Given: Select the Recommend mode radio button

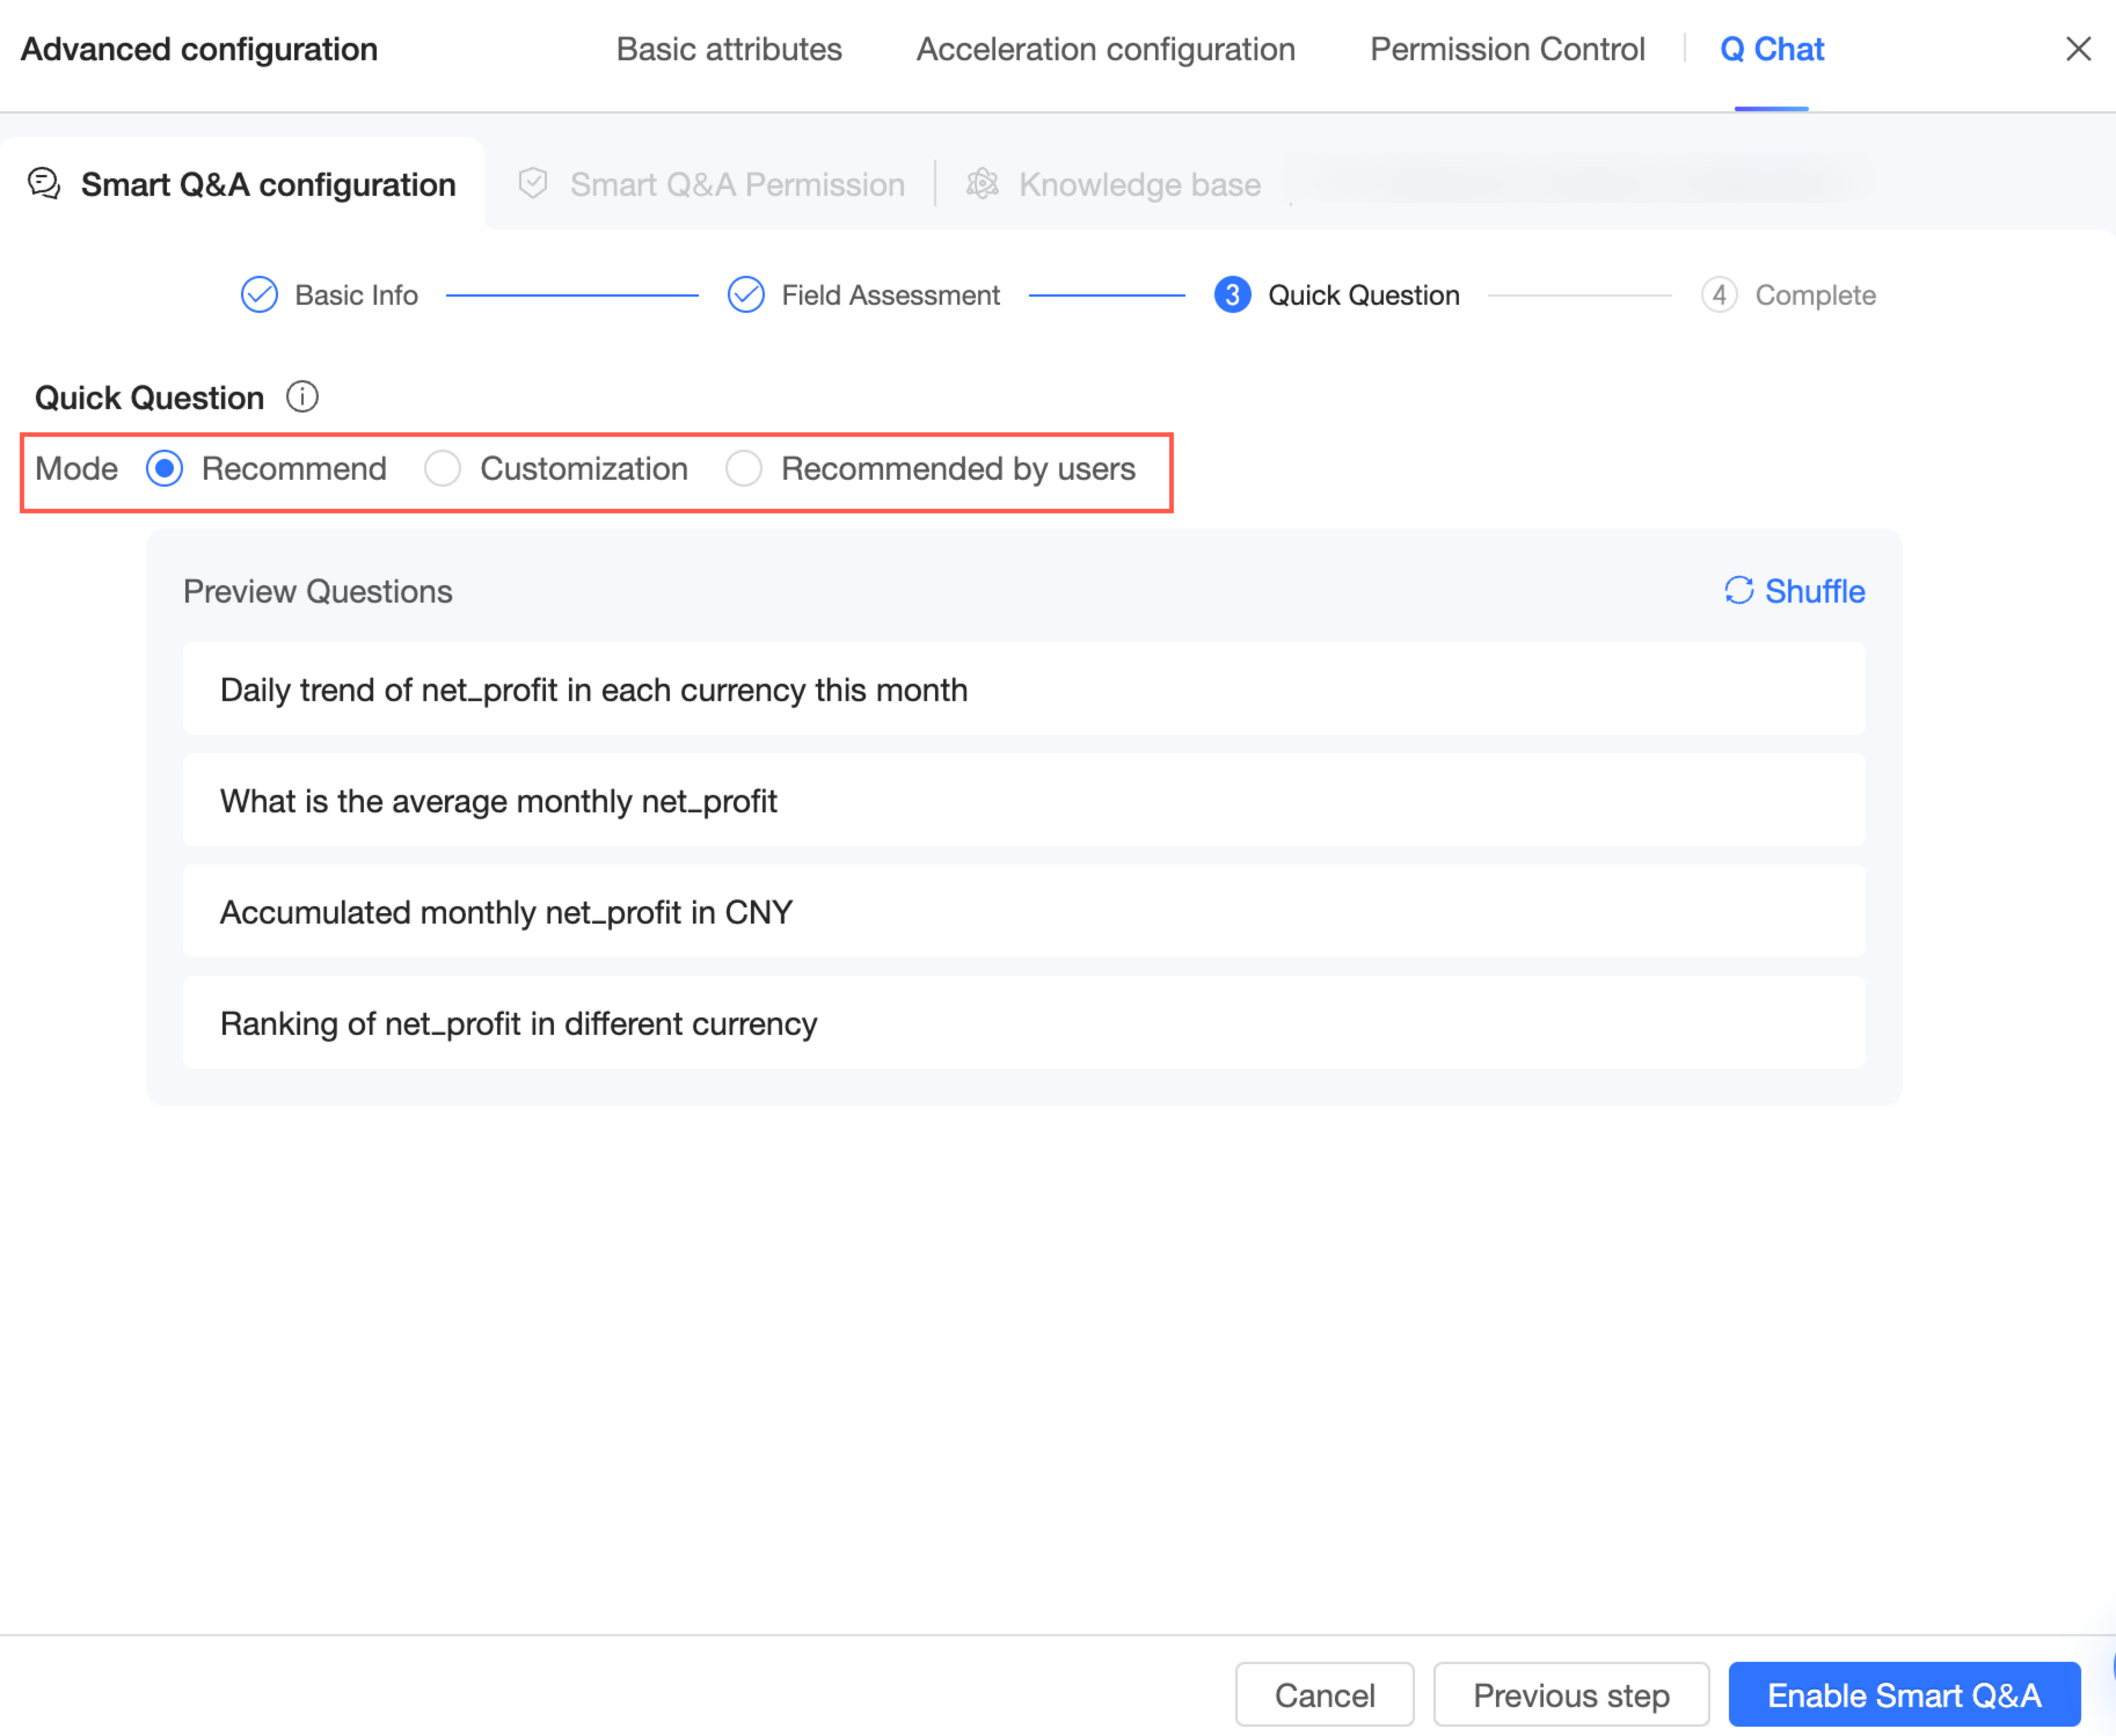Looking at the screenshot, I should (x=165, y=468).
